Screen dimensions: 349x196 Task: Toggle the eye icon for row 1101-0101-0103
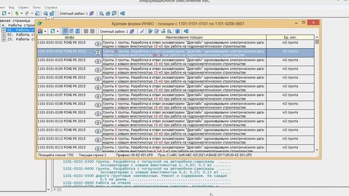click(98, 62)
